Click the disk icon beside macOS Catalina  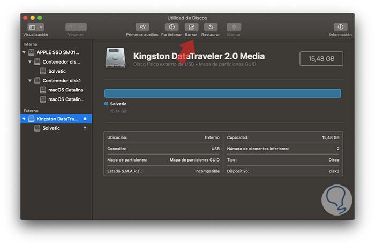[x=43, y=90]
